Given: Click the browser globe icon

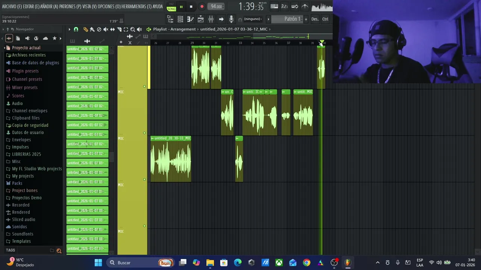Looking at the screenshot, I should pyautogui.click(x=36, y=38).
